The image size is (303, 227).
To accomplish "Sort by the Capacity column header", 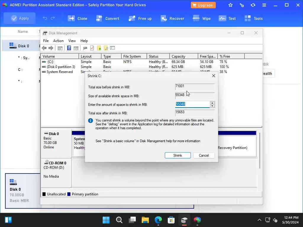I will pos(183,56).
